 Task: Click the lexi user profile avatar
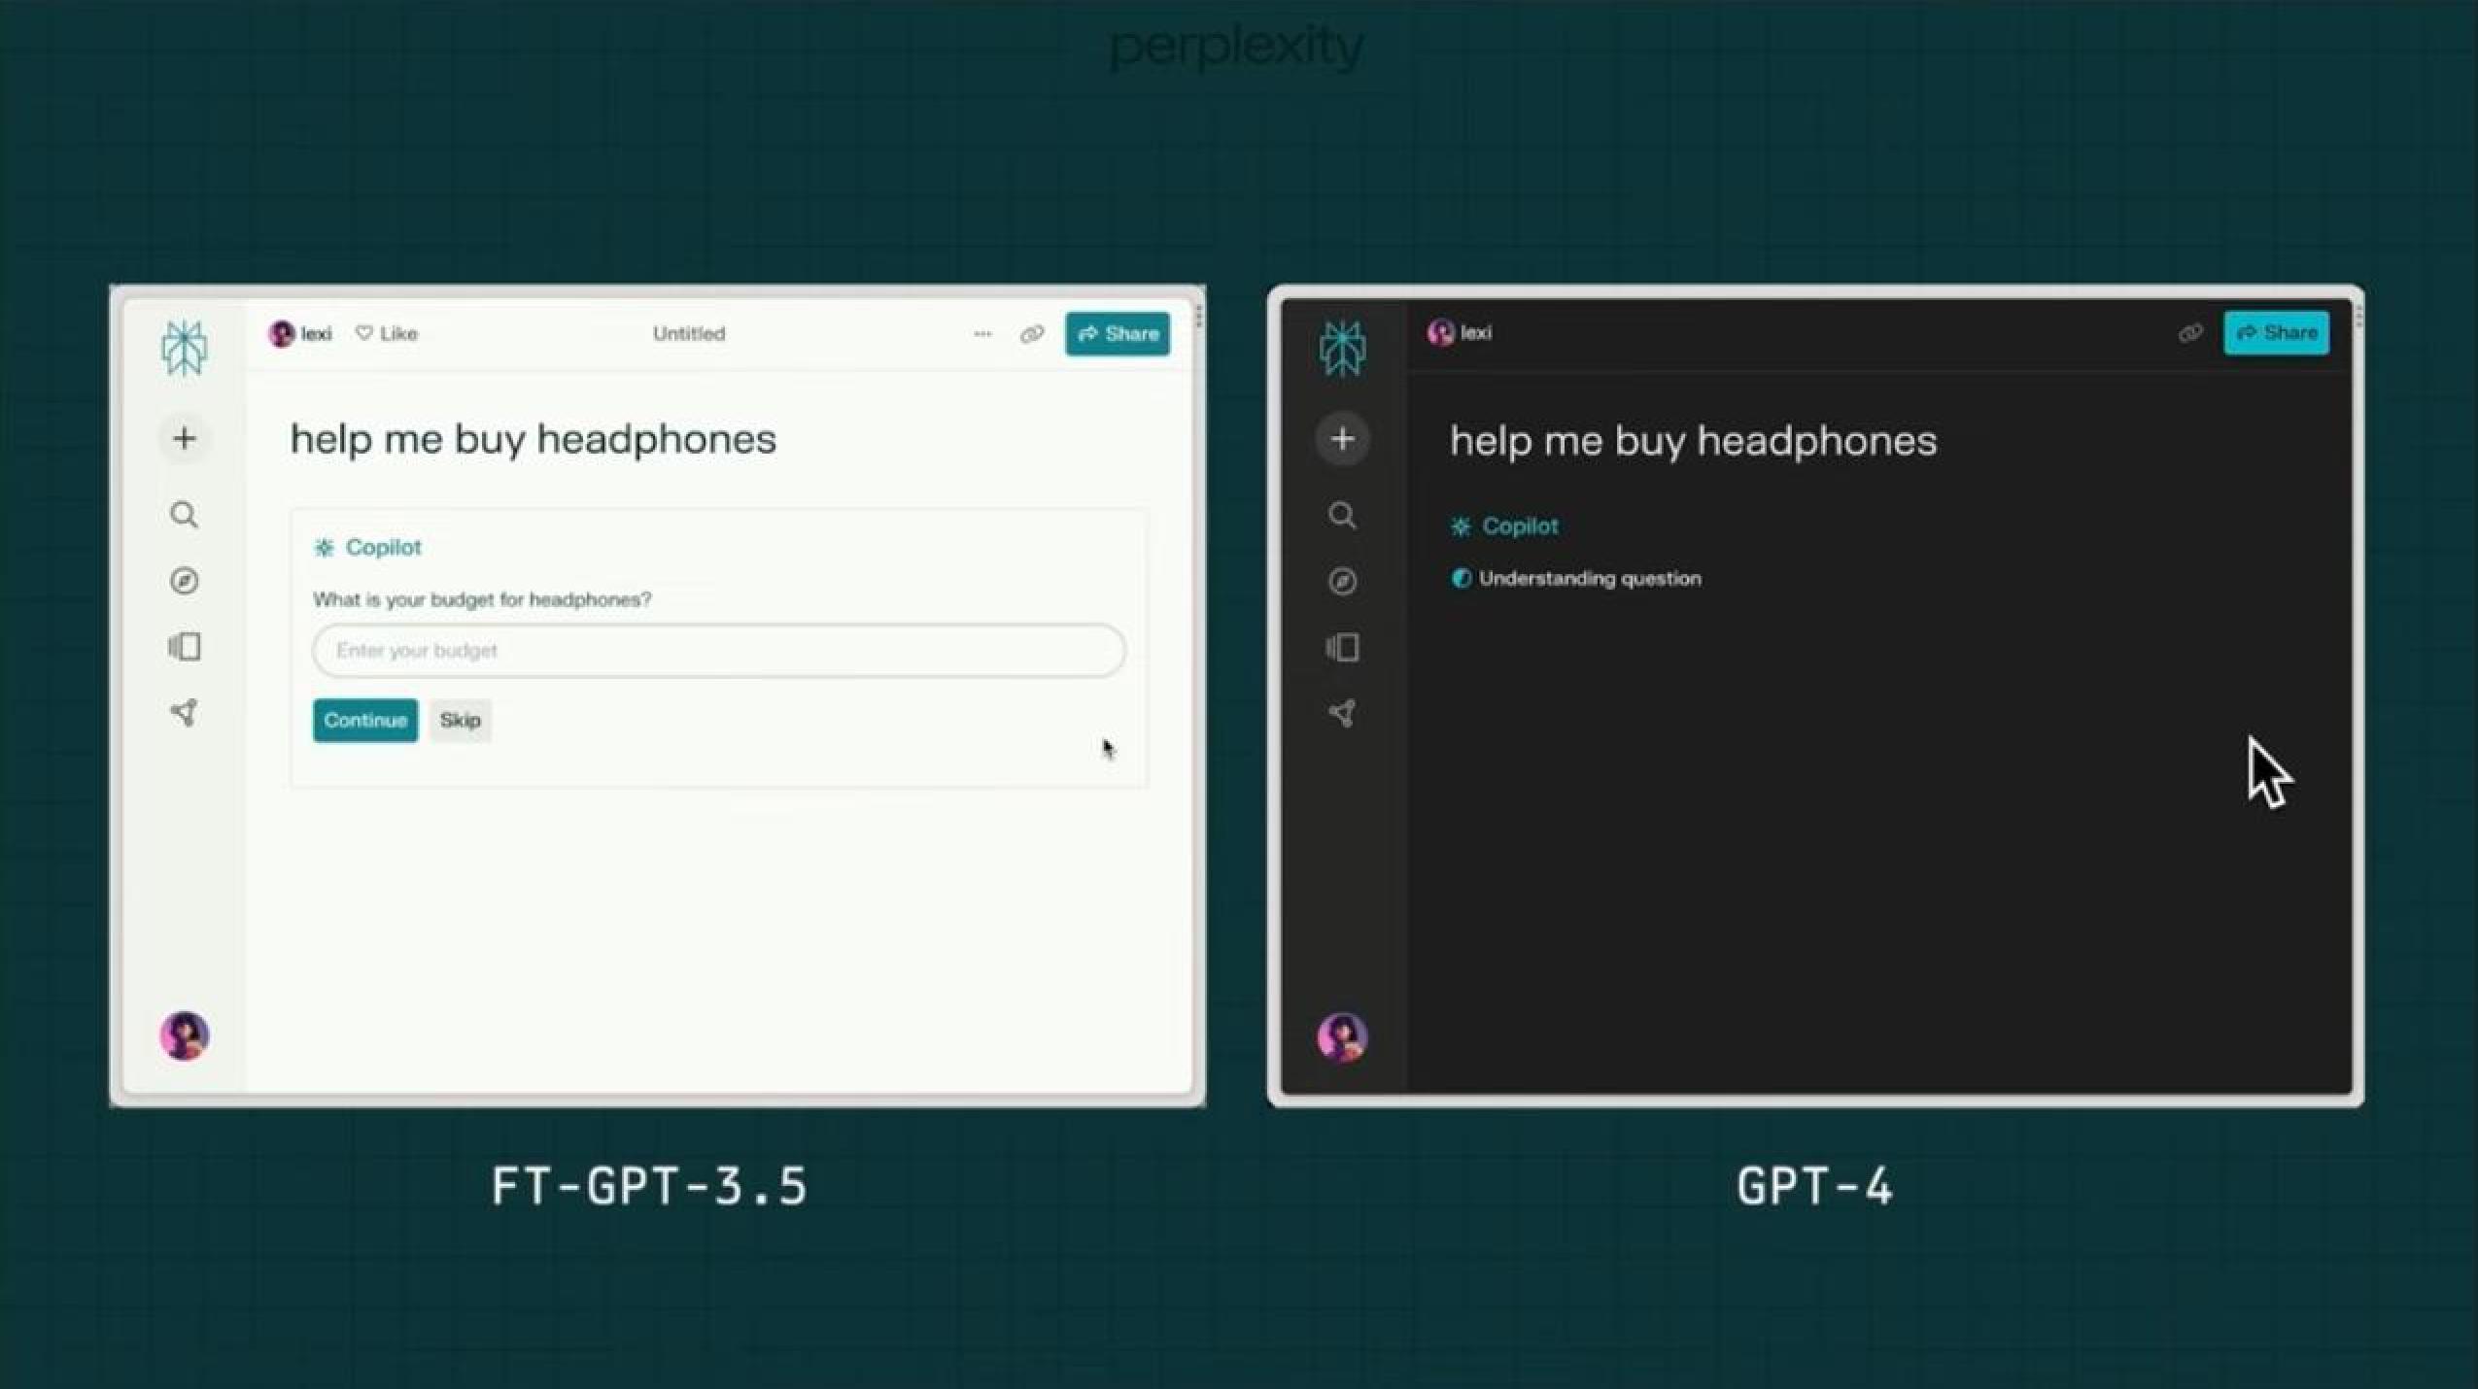click(279, 331)
